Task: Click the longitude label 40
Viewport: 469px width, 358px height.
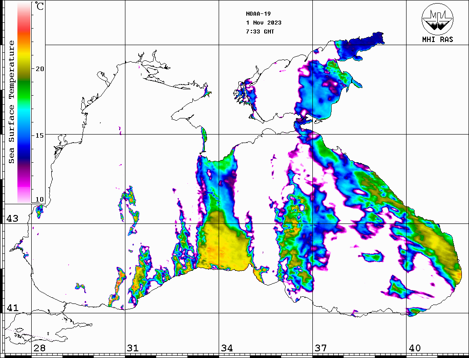Action: 415,348
